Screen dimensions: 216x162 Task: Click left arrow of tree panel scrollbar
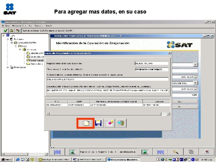pyautogui.click(x=3, y=154)
